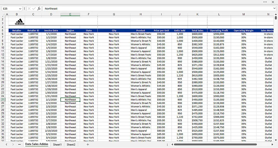Click the confirm entry checkmark icon
This screenshot has width=278, height=148.
(34, 9)
